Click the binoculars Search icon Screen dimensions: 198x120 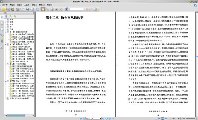pyautogui.click(x=67, y=9)
